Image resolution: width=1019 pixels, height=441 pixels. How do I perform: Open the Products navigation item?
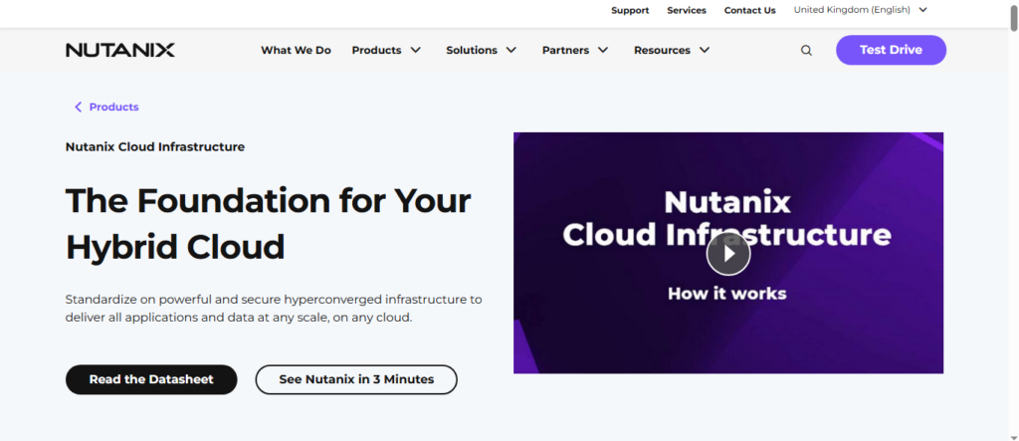(x=376, y=50)
